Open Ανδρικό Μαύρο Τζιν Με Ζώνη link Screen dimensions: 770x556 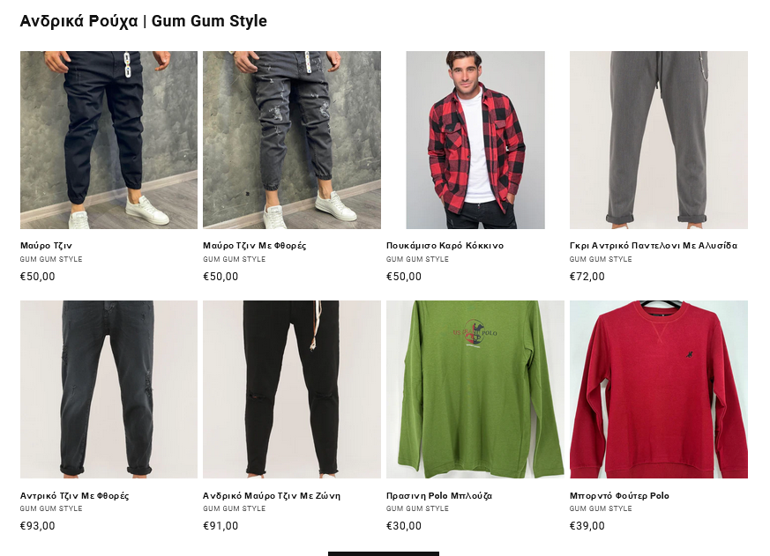[x=272, y=495]
